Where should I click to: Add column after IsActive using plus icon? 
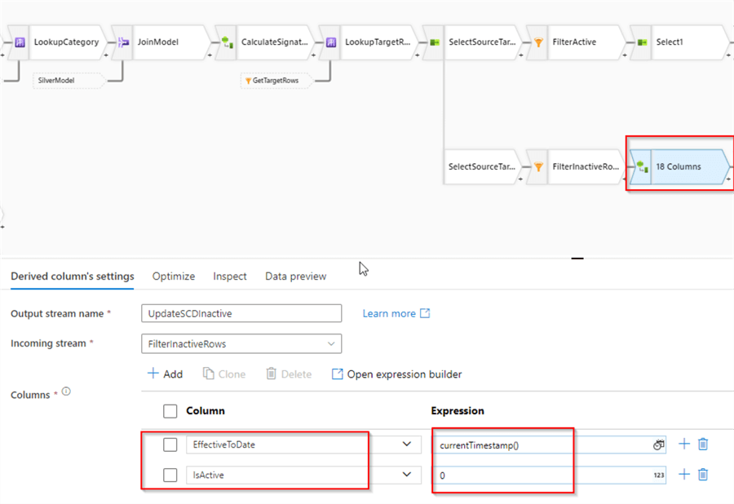tap(684, 474)
